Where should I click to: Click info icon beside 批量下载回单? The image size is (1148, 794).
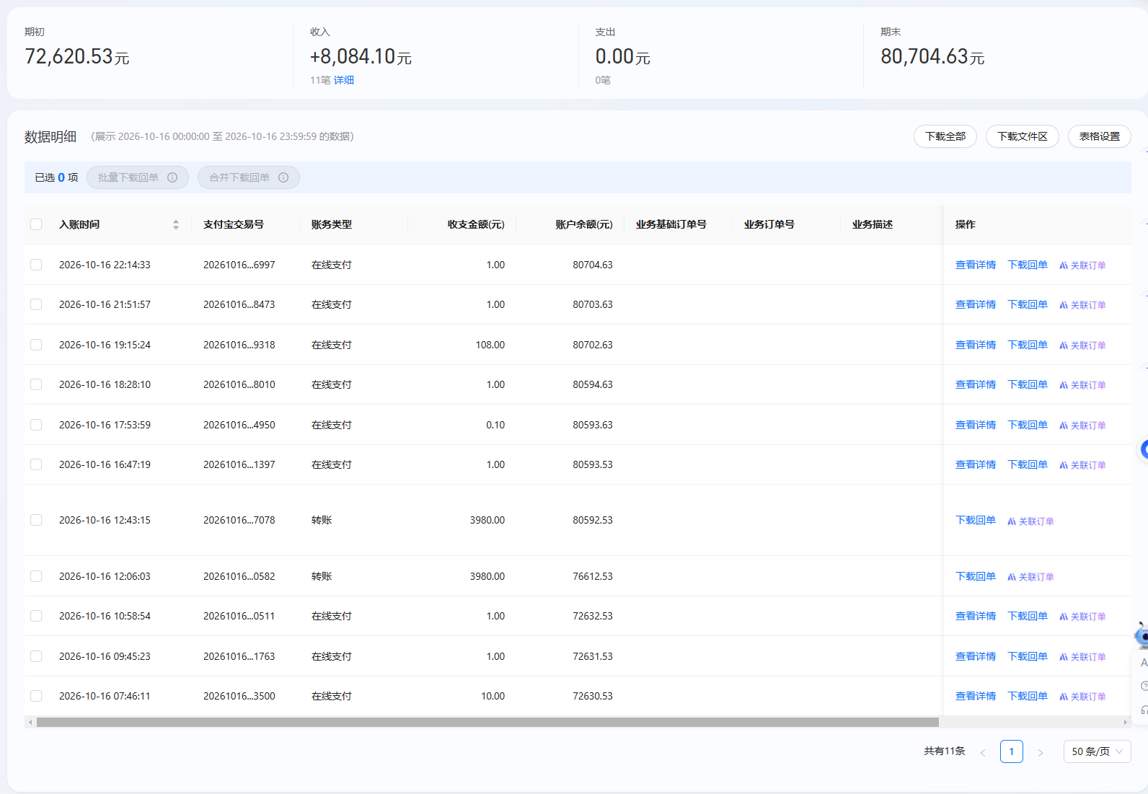(x=172, y=177)
